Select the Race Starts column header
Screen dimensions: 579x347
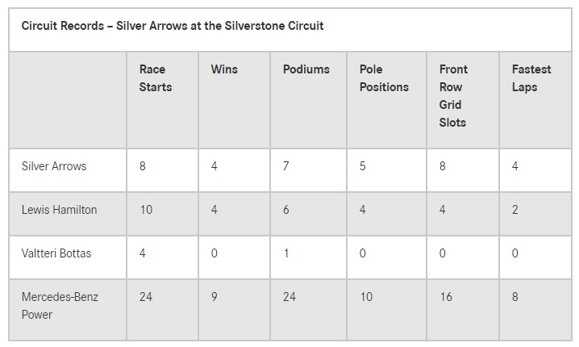156,78
